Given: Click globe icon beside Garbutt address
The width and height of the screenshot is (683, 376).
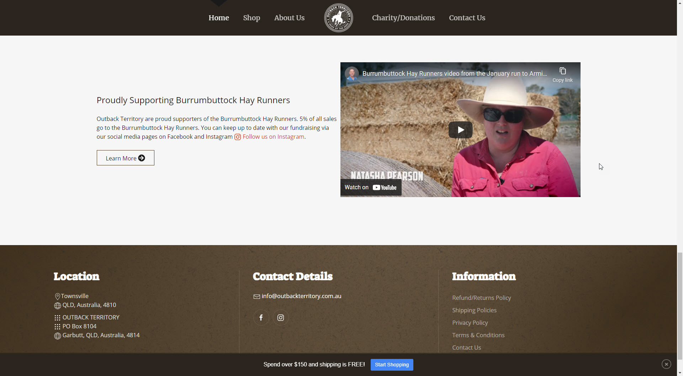Looking at the screenshot, I should click(57, 336).
